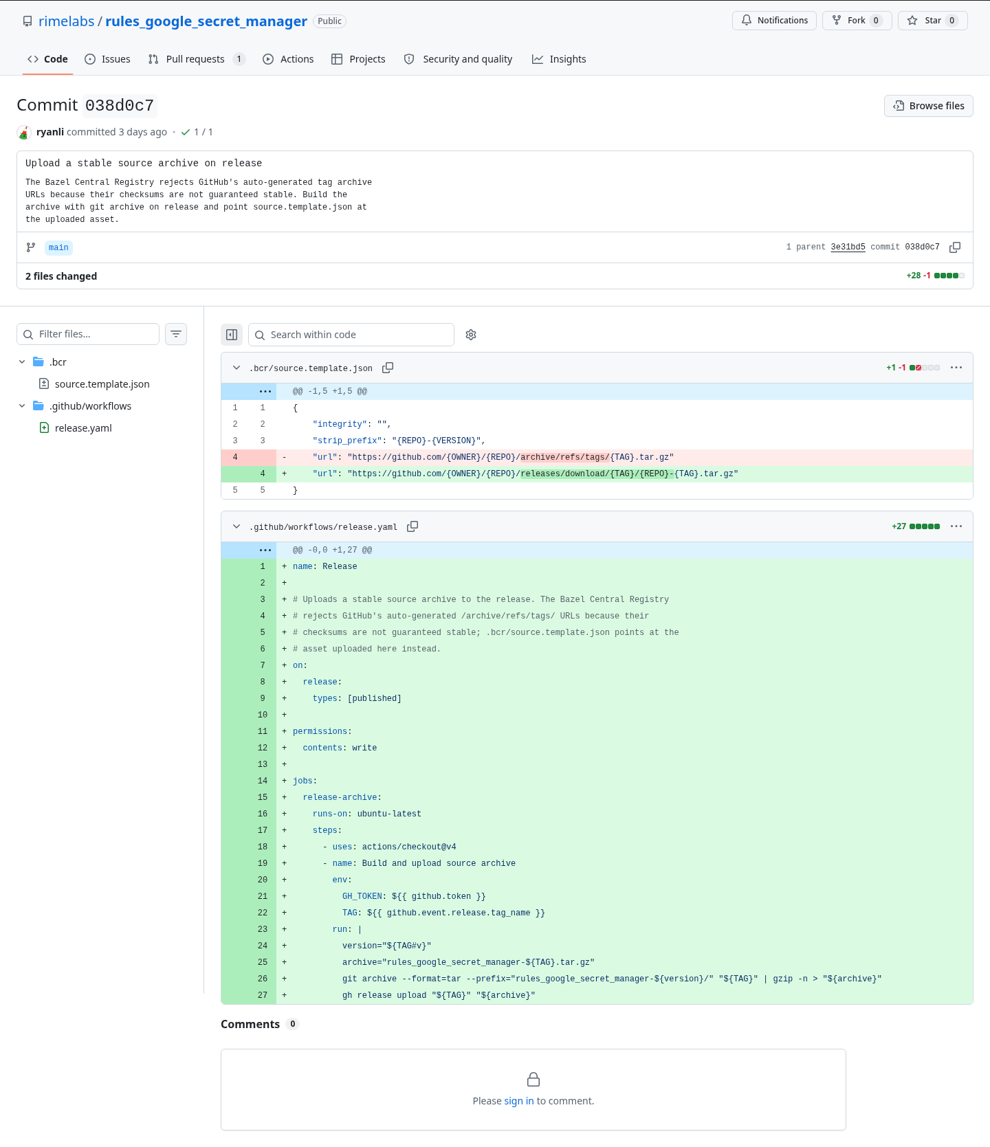Click the git branch icon beside main

[31, 247]
